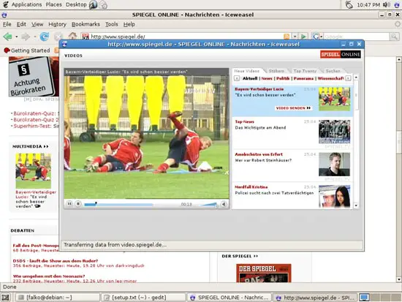Click the Mordfall Kristina title
Screen dimensions: 402x302
251,186
